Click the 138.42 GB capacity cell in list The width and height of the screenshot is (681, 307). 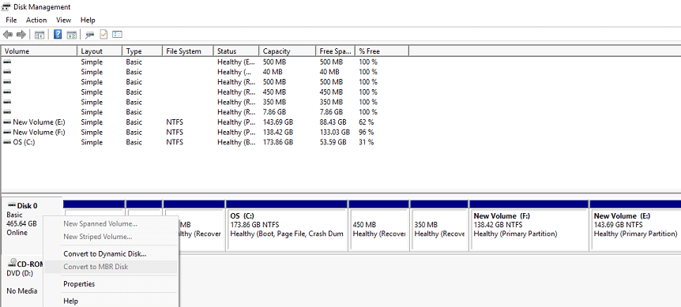pyautogui.click(x=278, y=133)
